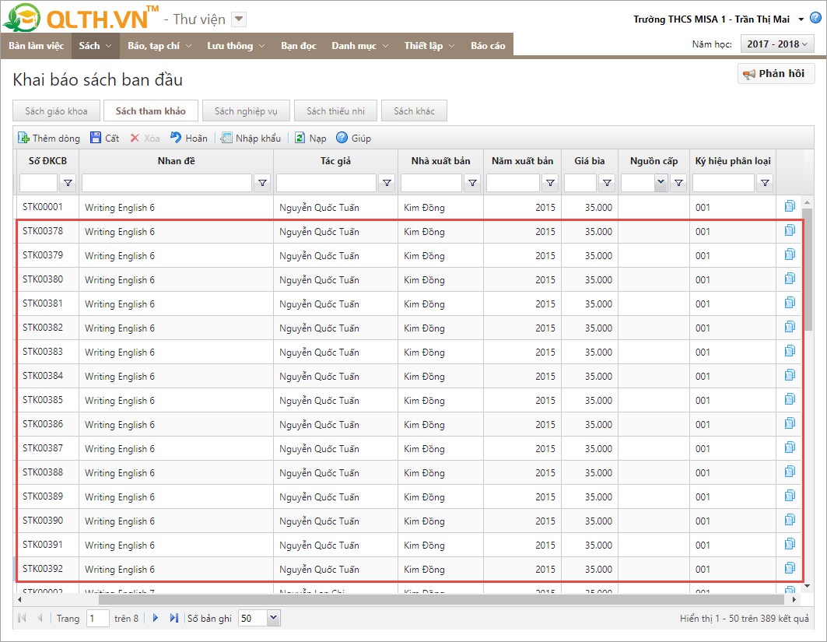The width and height of the screenshot is (827, 642).
Task: Click the Nhập khẩu import icon
Action: [226, 138]
